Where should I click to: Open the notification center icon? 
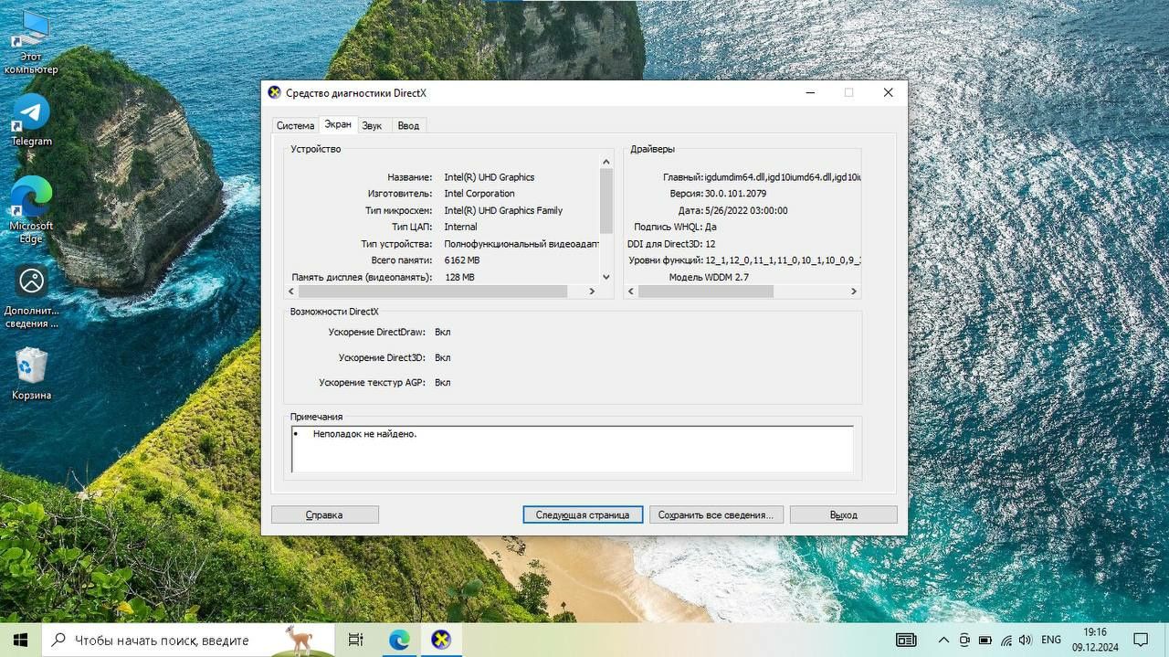click(1141, 640)
